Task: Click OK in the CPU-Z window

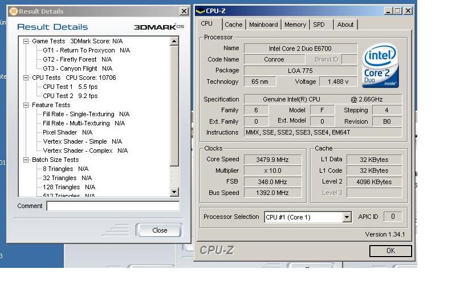Action: coord(390,251)
